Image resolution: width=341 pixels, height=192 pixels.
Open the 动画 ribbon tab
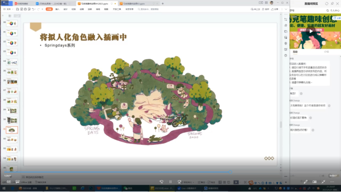coord(82,9)
